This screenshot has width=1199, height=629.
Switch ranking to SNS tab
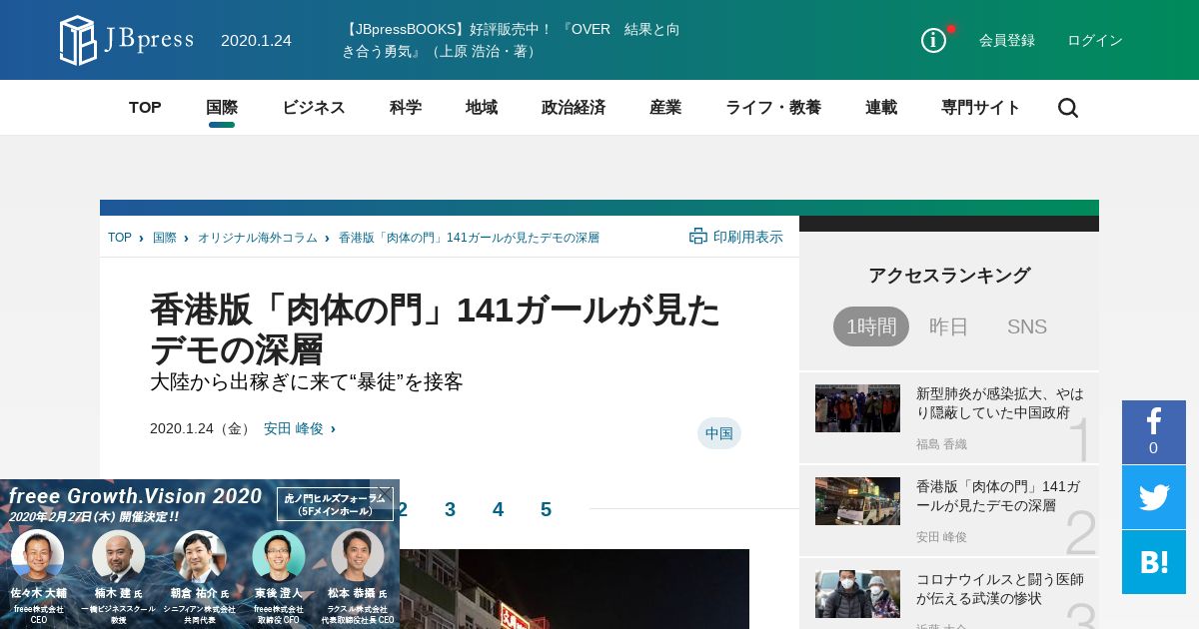[1027, 326]
